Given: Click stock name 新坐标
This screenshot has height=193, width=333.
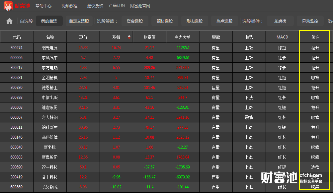Looking at the screenshot, I should click(x=49, y=147).
